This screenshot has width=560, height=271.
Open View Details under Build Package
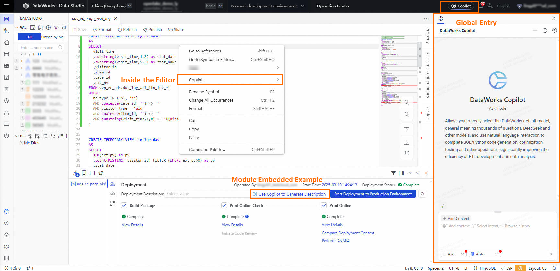(132, 225)
